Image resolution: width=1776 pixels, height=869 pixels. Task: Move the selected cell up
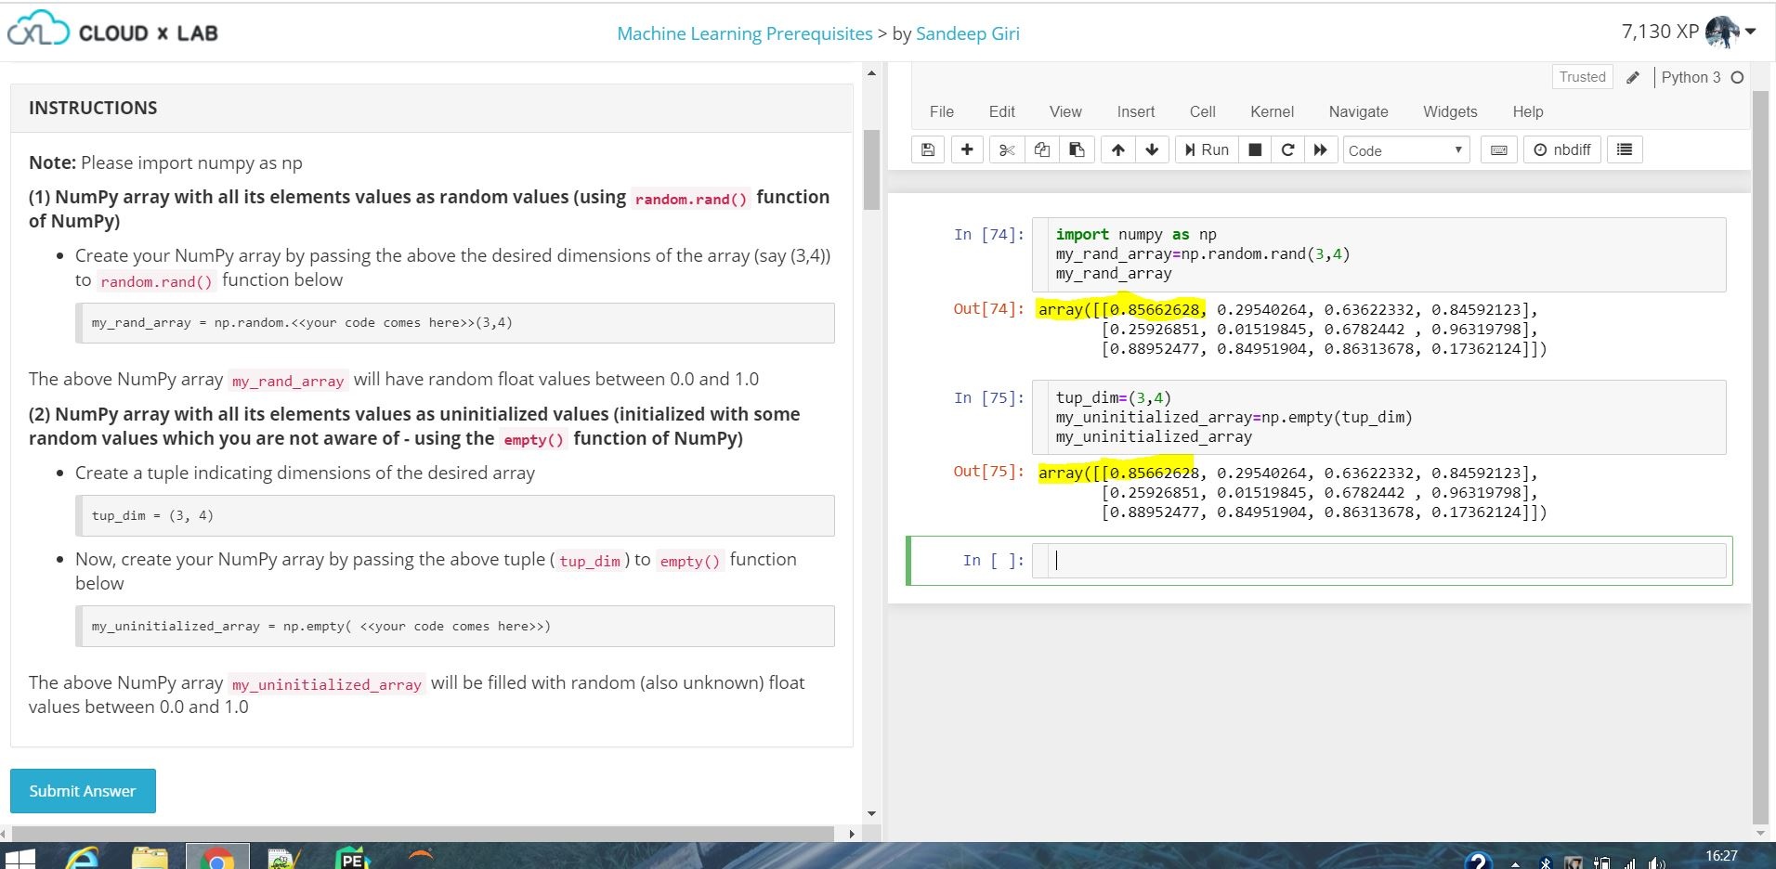tap(1117, 149)
